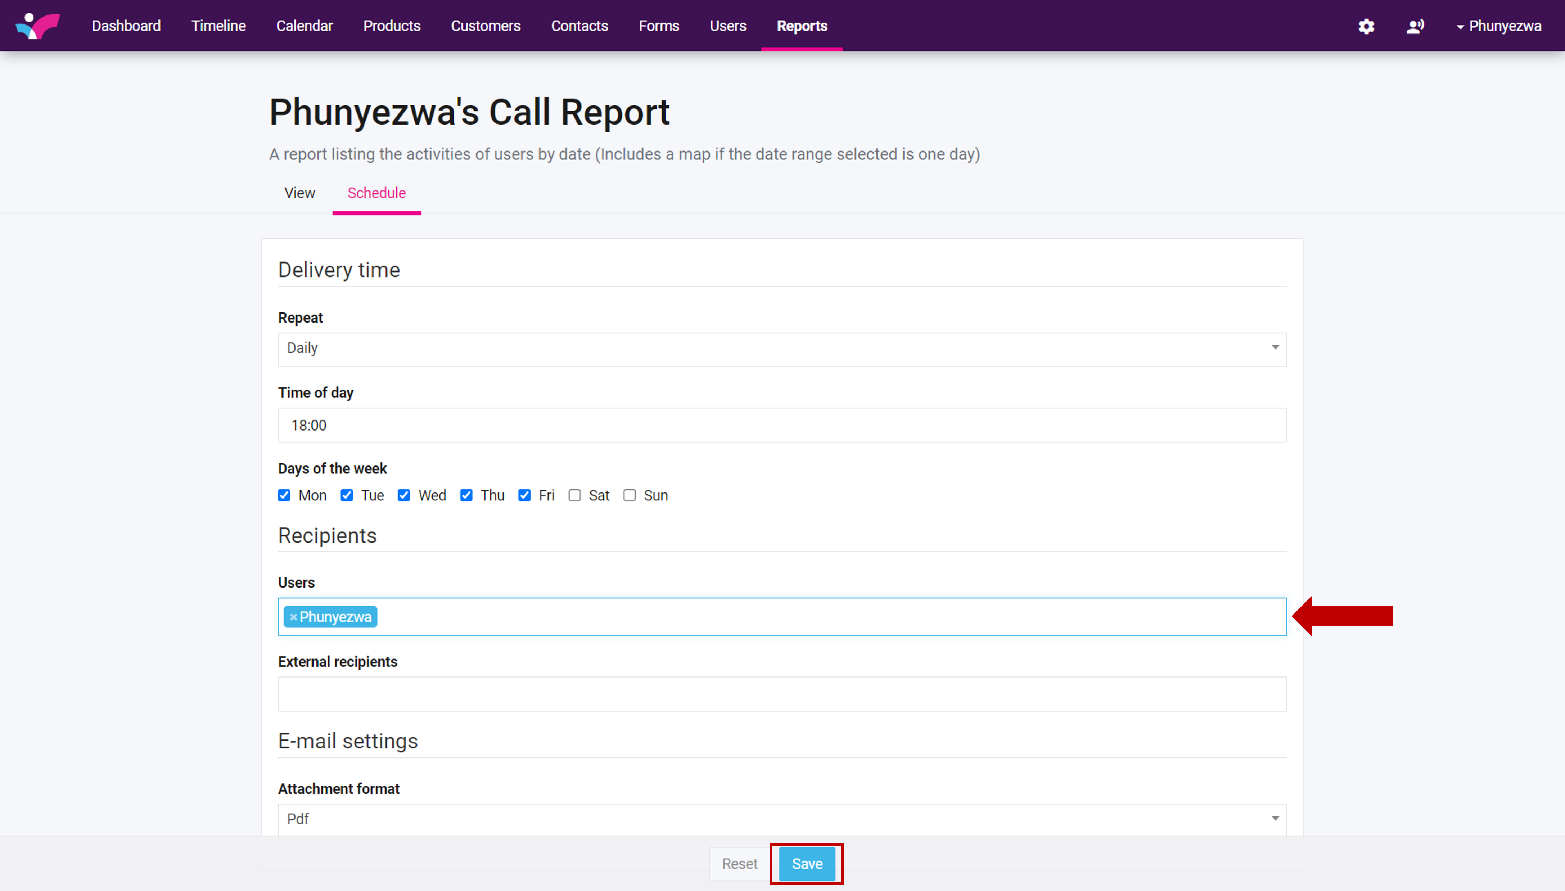Click the Save button

[806, 864]
